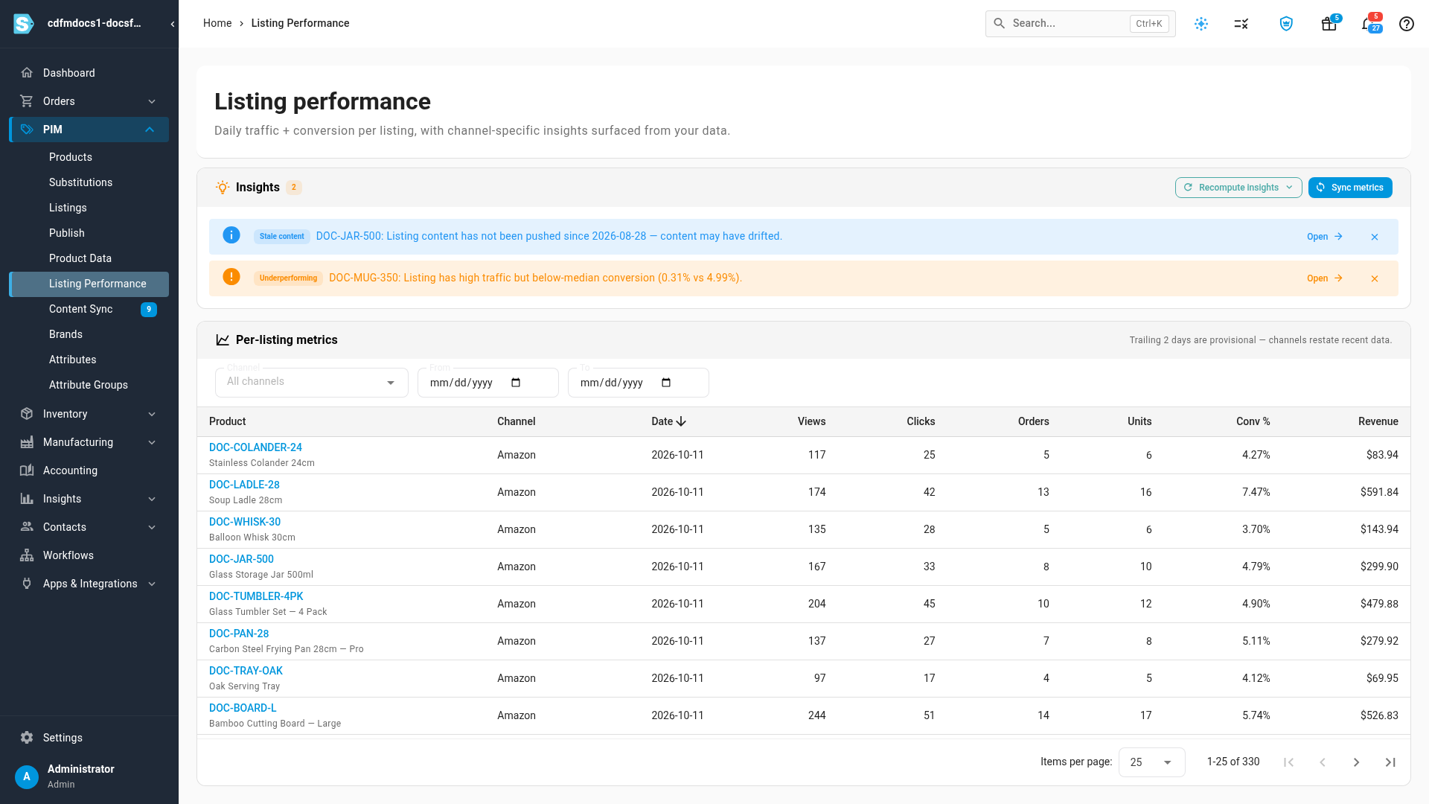
Task: Click the Date column sort arrow
Action: (x=681, y=421)
